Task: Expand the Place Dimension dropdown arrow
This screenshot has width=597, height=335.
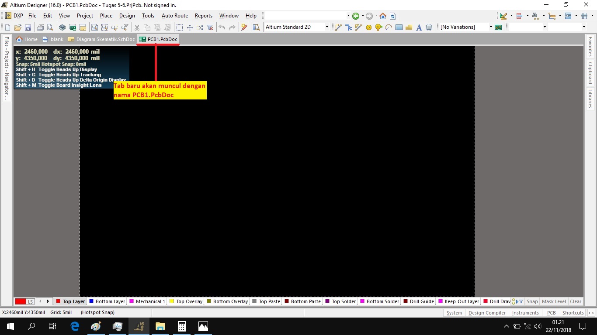Action: [560, 16]
